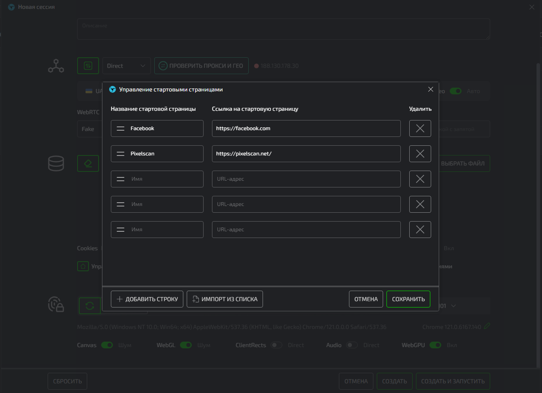
Task: Click the Название стартовой страницы column header
Action: (x=153, y=109)
